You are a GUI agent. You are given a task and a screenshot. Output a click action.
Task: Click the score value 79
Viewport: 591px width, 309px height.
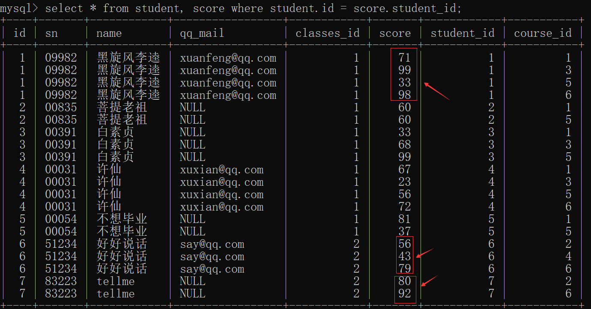coord(404,269)
